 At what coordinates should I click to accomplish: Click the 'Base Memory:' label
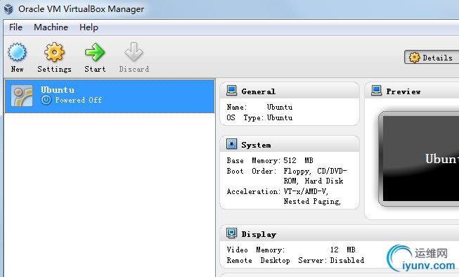(254, 160)
